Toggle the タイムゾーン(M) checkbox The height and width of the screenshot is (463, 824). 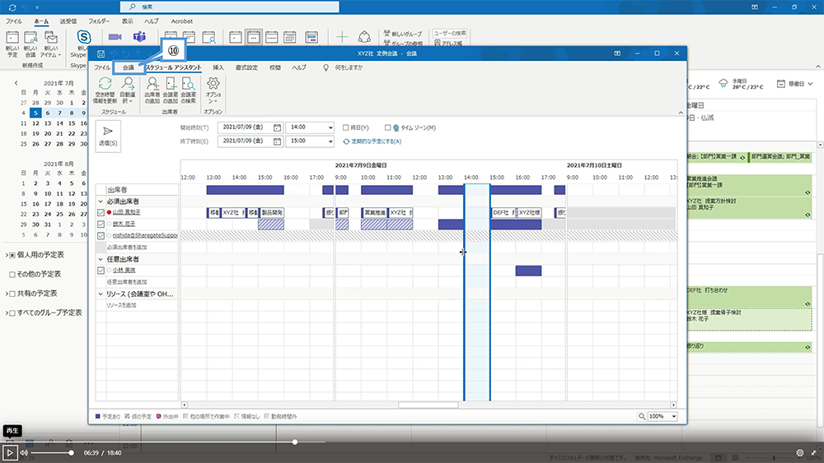coord(388,127)
